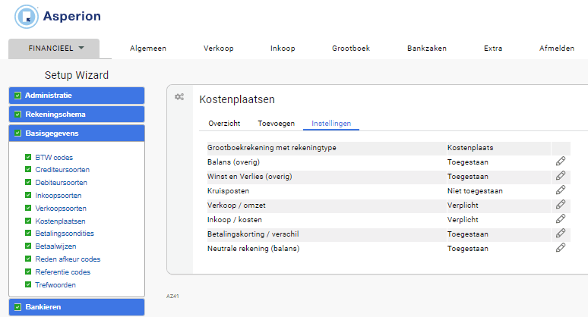Screen dimensions: 588x317
Task: Click the gears settings icon beside Kostenplaatsen
Action: click(x=179, y=97)
